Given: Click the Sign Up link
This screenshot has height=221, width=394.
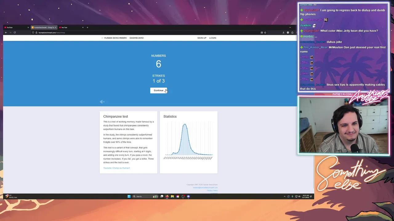Looking at the screenshot, I should tap(202, 38).
